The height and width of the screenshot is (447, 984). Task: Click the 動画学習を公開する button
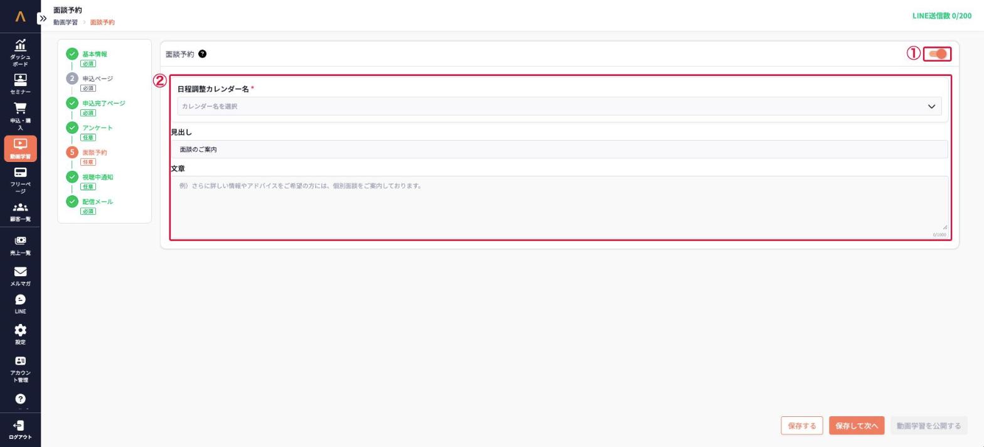coord(929,426)
